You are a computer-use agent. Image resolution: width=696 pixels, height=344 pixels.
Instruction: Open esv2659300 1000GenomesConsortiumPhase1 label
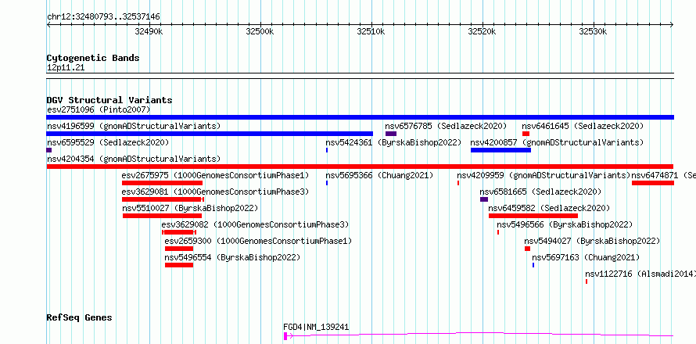click(258, 241)
